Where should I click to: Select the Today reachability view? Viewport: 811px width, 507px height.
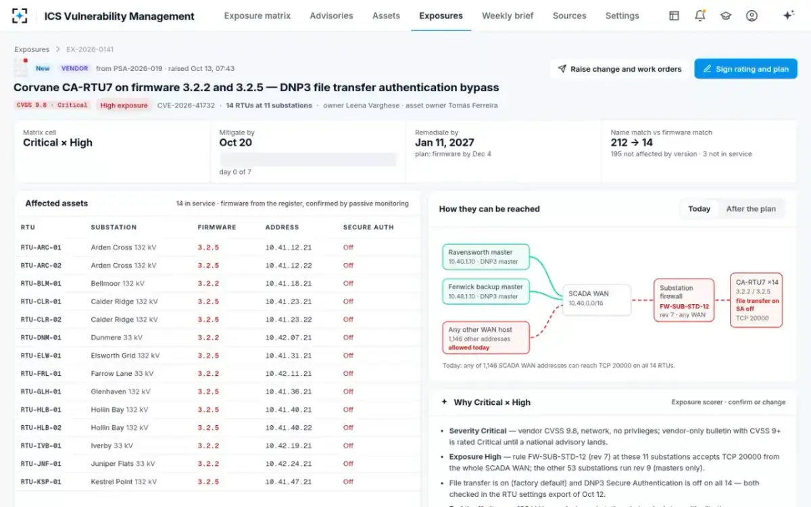click(699, 209)
